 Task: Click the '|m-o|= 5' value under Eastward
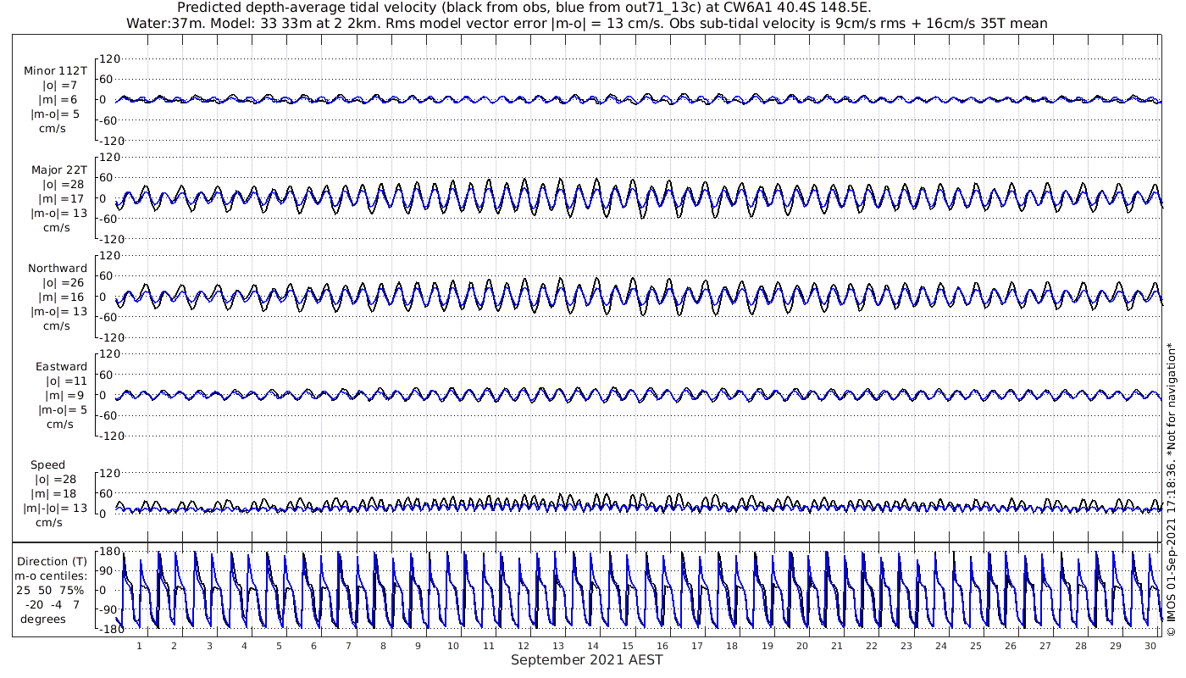click(x=62, y=410)
